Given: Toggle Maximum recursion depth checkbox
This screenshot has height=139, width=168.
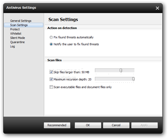Looking at the screenshot, I should click(x=51, y=79).
